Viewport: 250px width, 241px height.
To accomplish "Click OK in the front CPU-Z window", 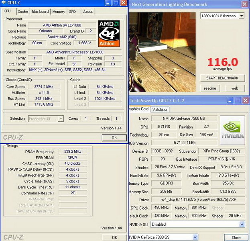I will (114, 138).
